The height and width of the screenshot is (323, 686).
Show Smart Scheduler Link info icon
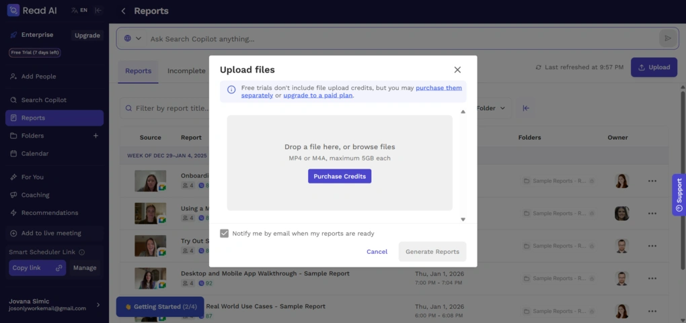coord(82,252)
